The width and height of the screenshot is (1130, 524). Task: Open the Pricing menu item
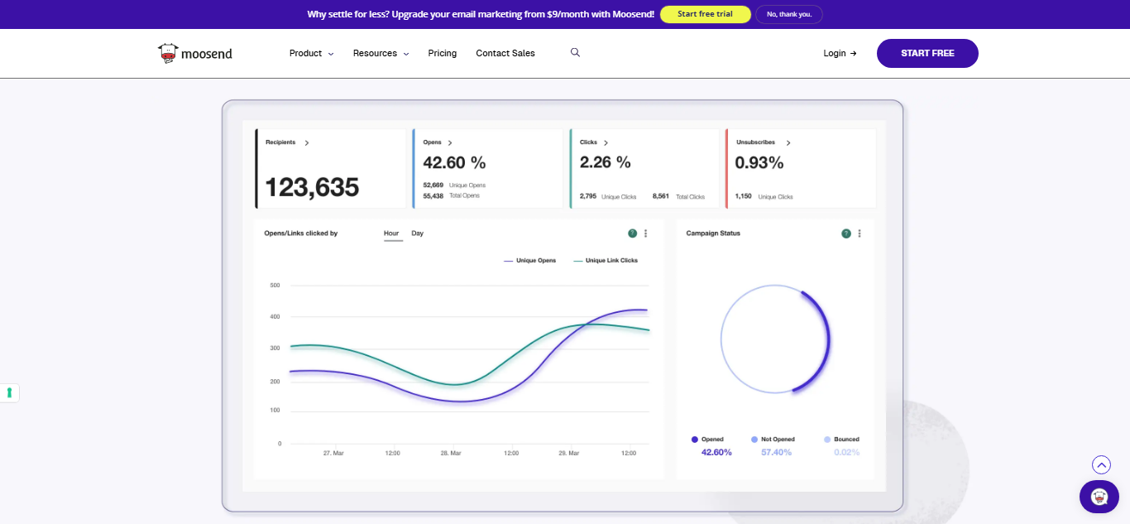(442, 53)
